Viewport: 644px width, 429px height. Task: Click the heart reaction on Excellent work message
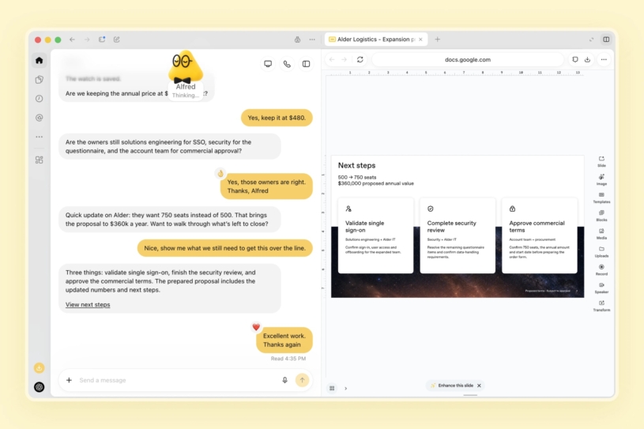(256, 327)
